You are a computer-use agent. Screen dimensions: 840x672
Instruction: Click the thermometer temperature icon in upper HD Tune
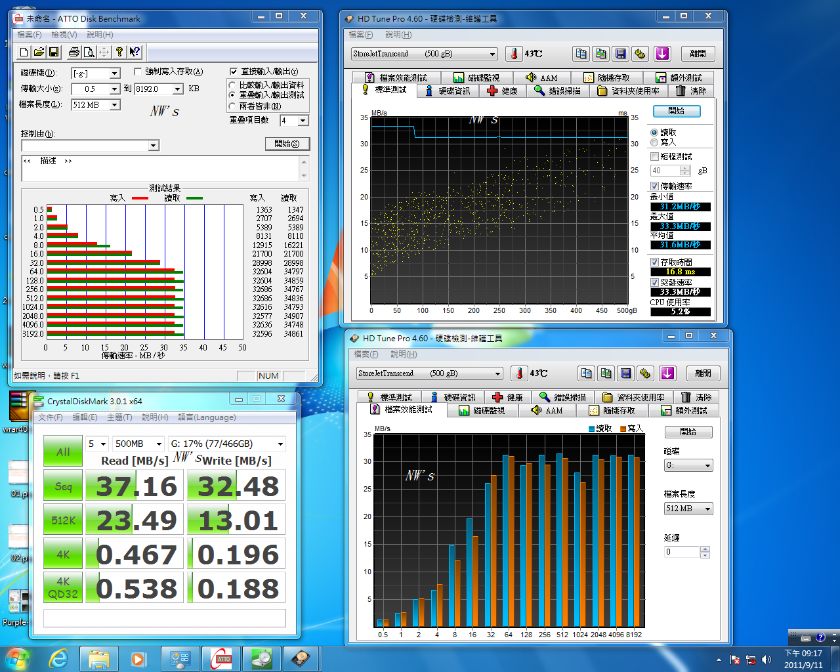point(514,54)
